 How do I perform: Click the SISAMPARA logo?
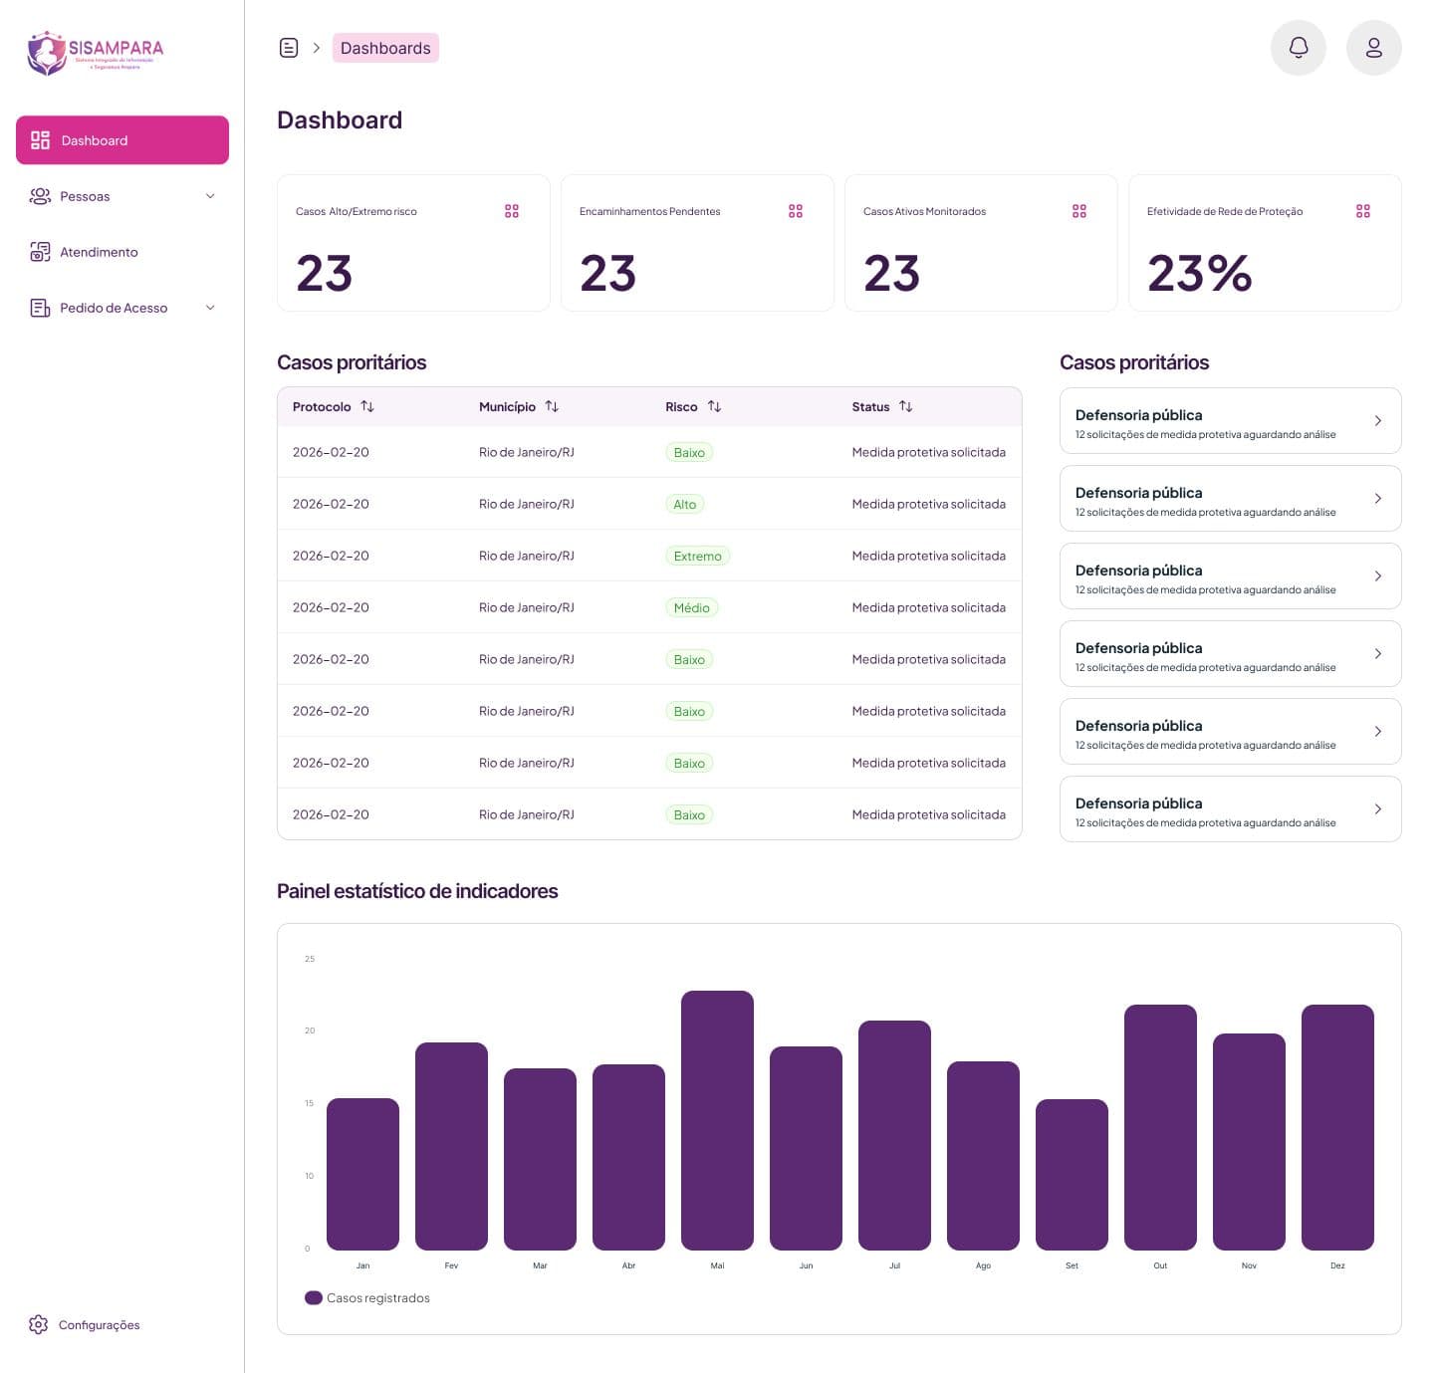[x=96, y=53]
